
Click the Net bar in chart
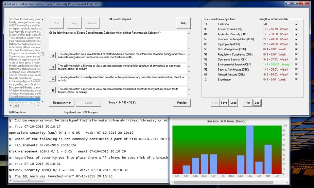point(268,159)
